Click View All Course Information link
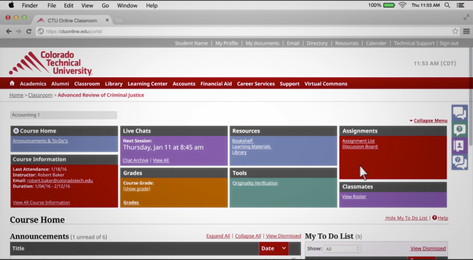 (x=42, y=202)
